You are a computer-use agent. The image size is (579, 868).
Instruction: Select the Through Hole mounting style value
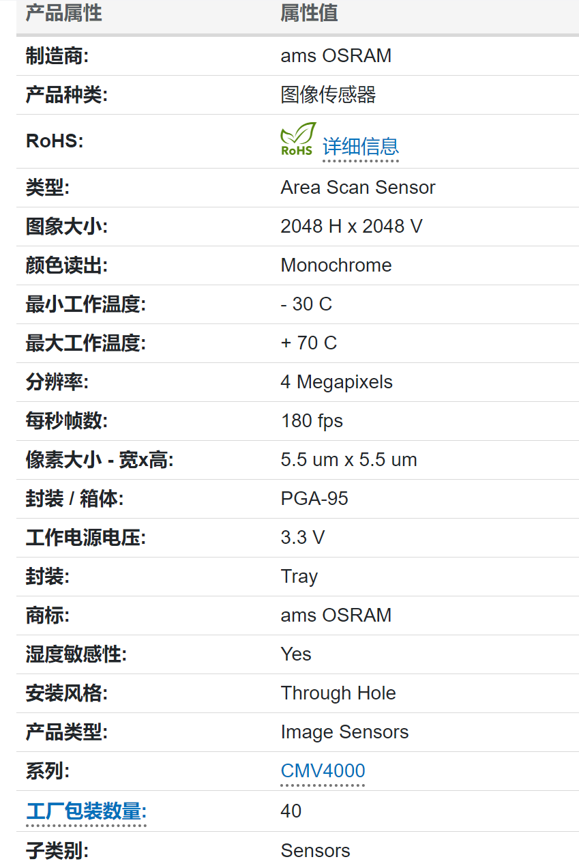338,693
